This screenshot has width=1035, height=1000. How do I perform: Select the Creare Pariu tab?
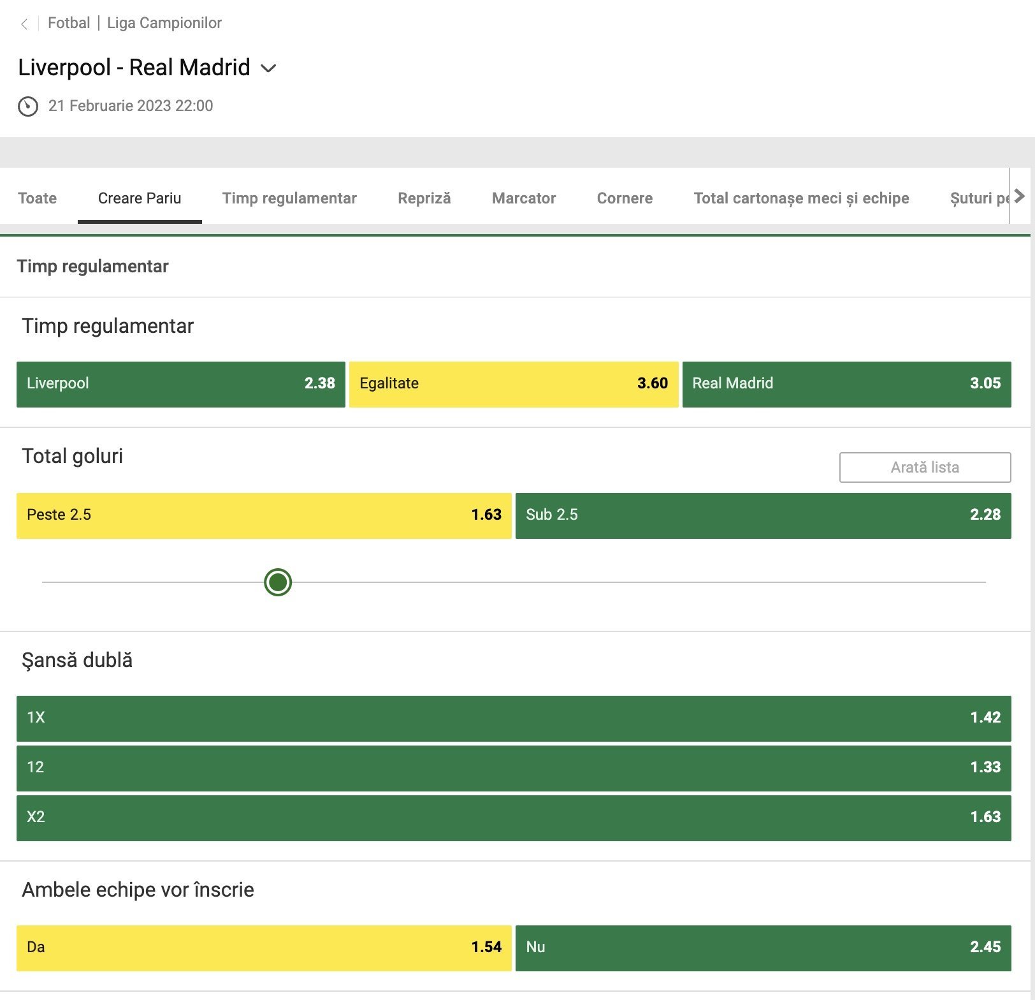140,198
